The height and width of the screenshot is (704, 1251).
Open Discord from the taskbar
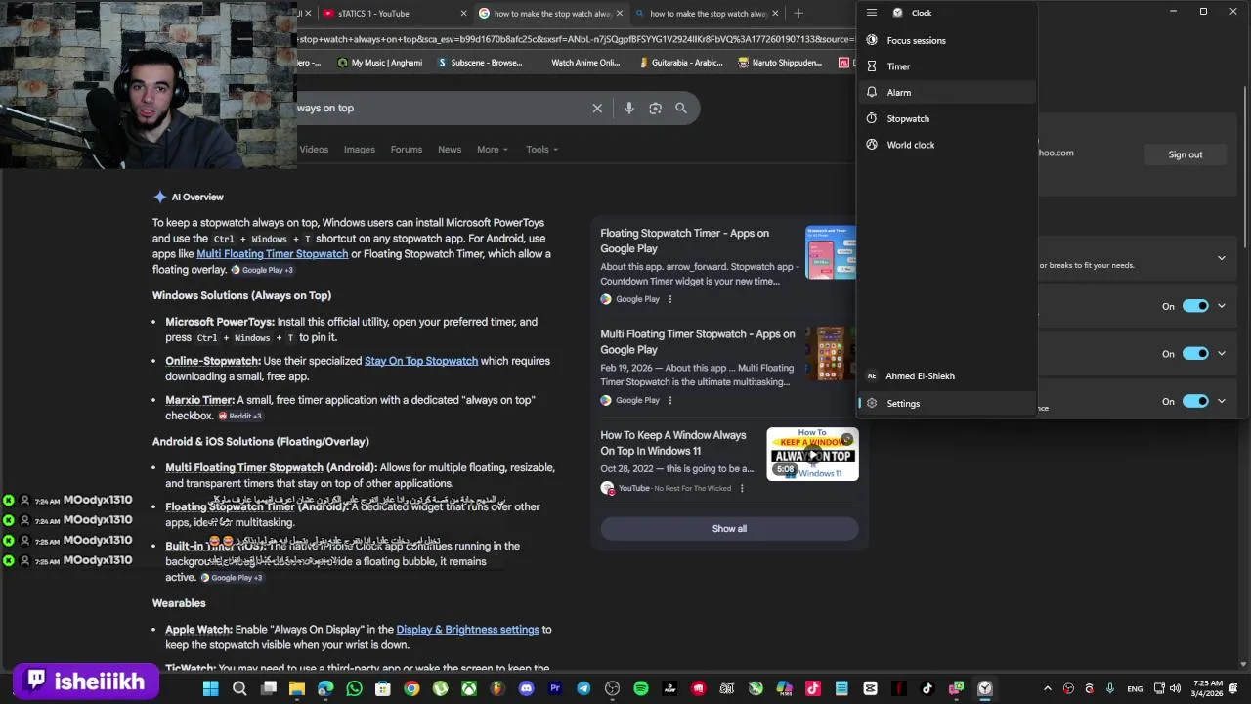pos(526,688)
